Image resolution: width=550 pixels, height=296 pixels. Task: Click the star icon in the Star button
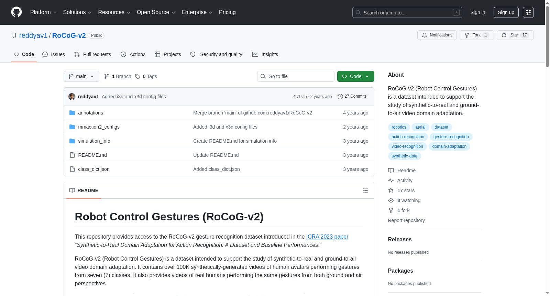point(504,35)
